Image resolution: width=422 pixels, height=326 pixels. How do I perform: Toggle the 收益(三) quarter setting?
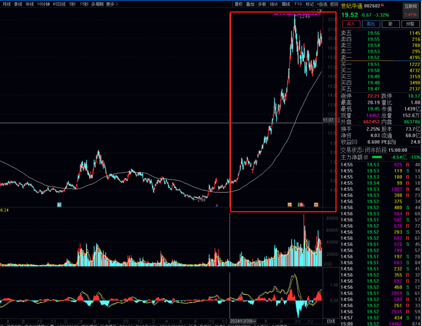(x=349, y=142)
